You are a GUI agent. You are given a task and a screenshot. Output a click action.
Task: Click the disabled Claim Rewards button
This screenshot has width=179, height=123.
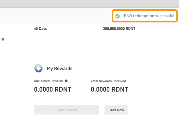click(x=66, y=110)
